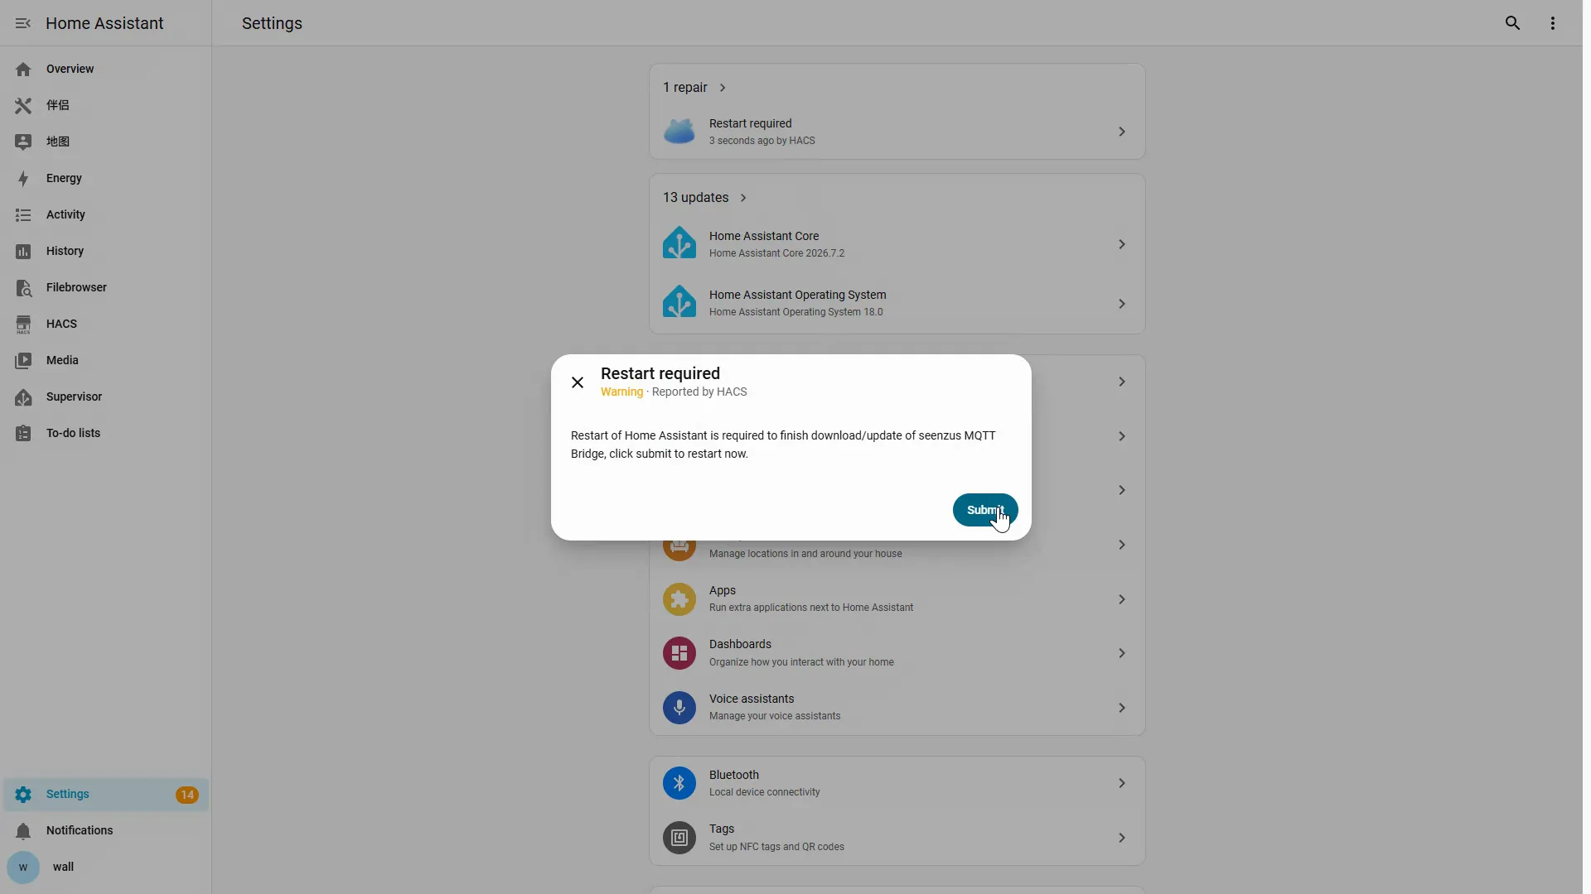Open chevron on the Tags row

pos(1121,838)
